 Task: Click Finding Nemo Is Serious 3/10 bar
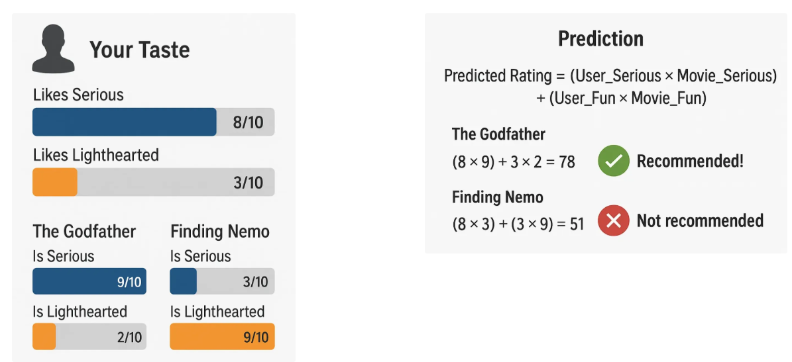pos(222,281)
